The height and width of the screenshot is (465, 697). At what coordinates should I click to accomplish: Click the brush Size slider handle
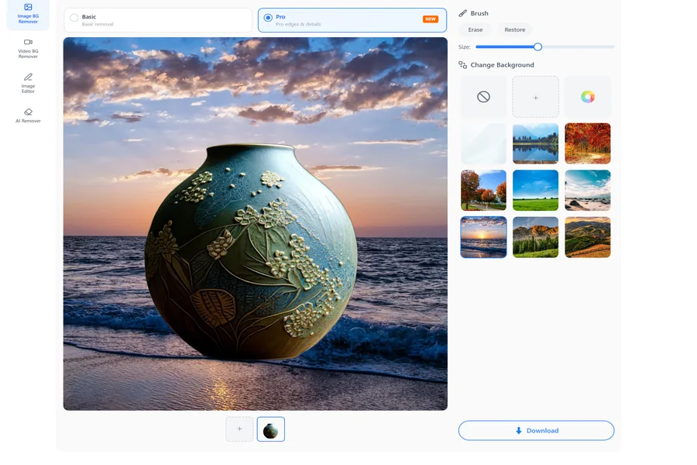tap(538, 46)
